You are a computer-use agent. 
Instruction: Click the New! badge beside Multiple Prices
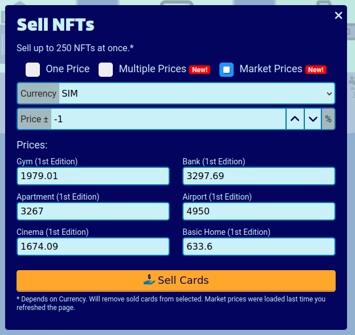pos(199,70)
